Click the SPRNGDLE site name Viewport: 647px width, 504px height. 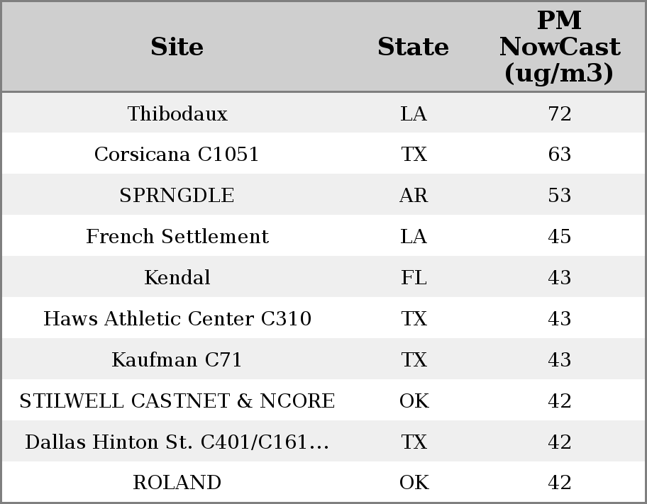177,196
